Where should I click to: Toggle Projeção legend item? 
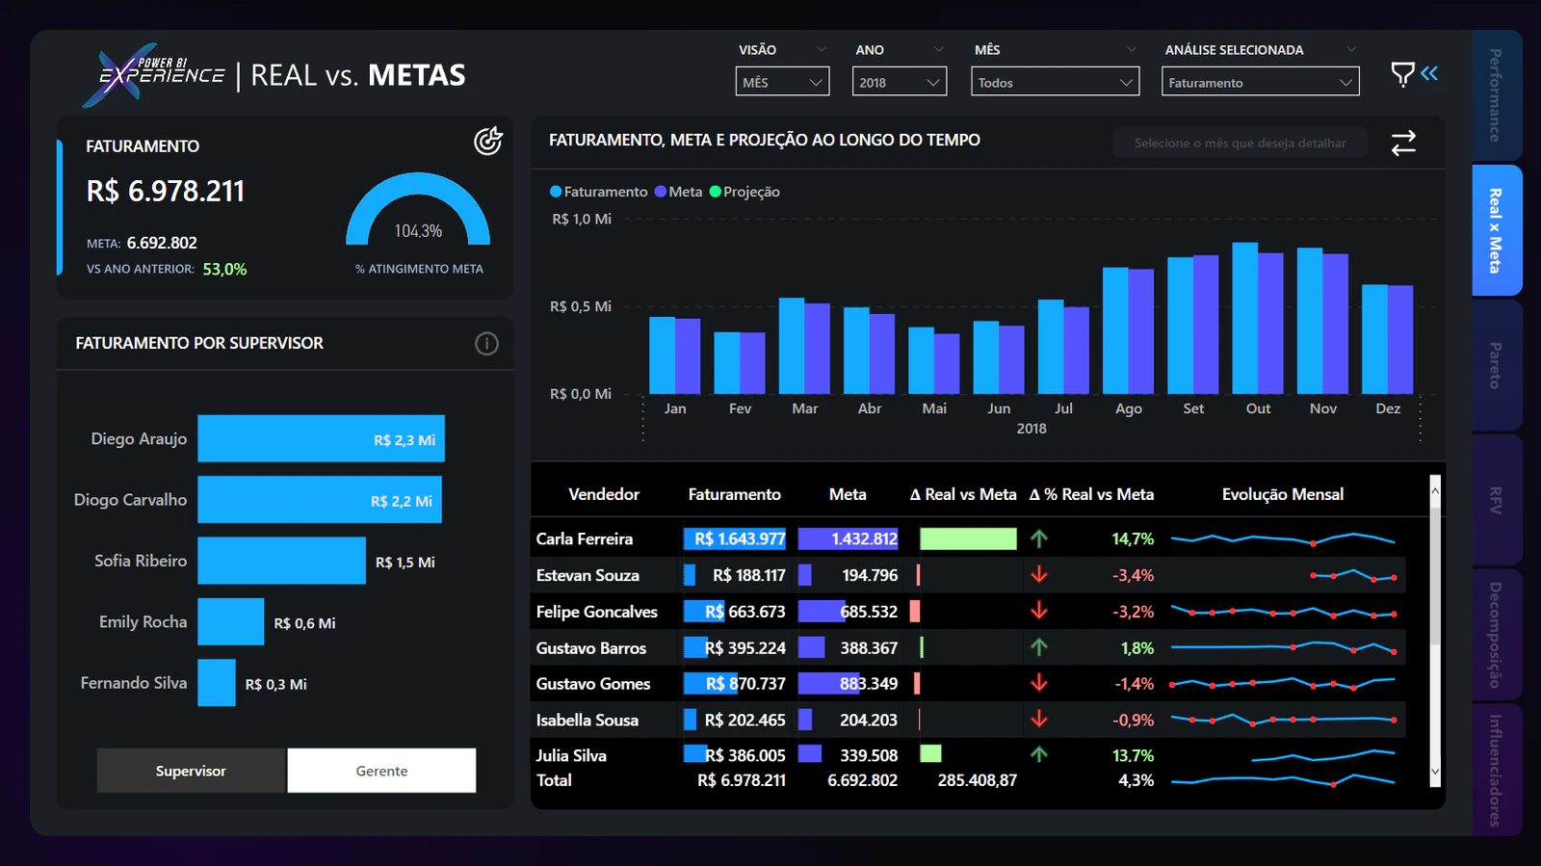[x=744, y=192]
